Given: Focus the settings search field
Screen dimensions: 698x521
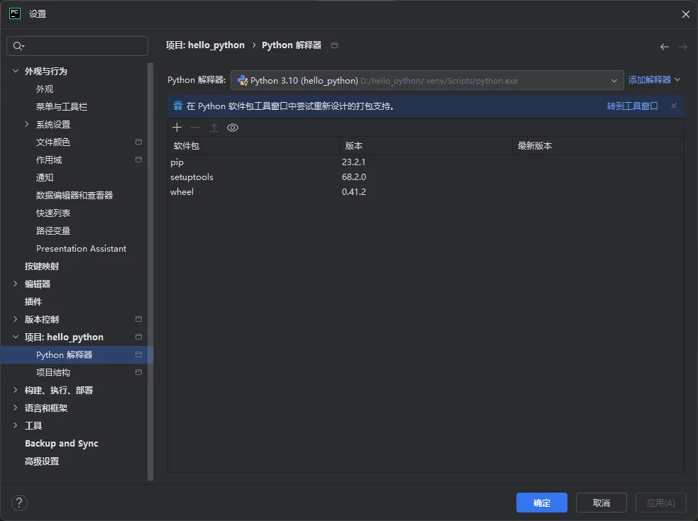Looking at the screenshot, I should point(77,46).
